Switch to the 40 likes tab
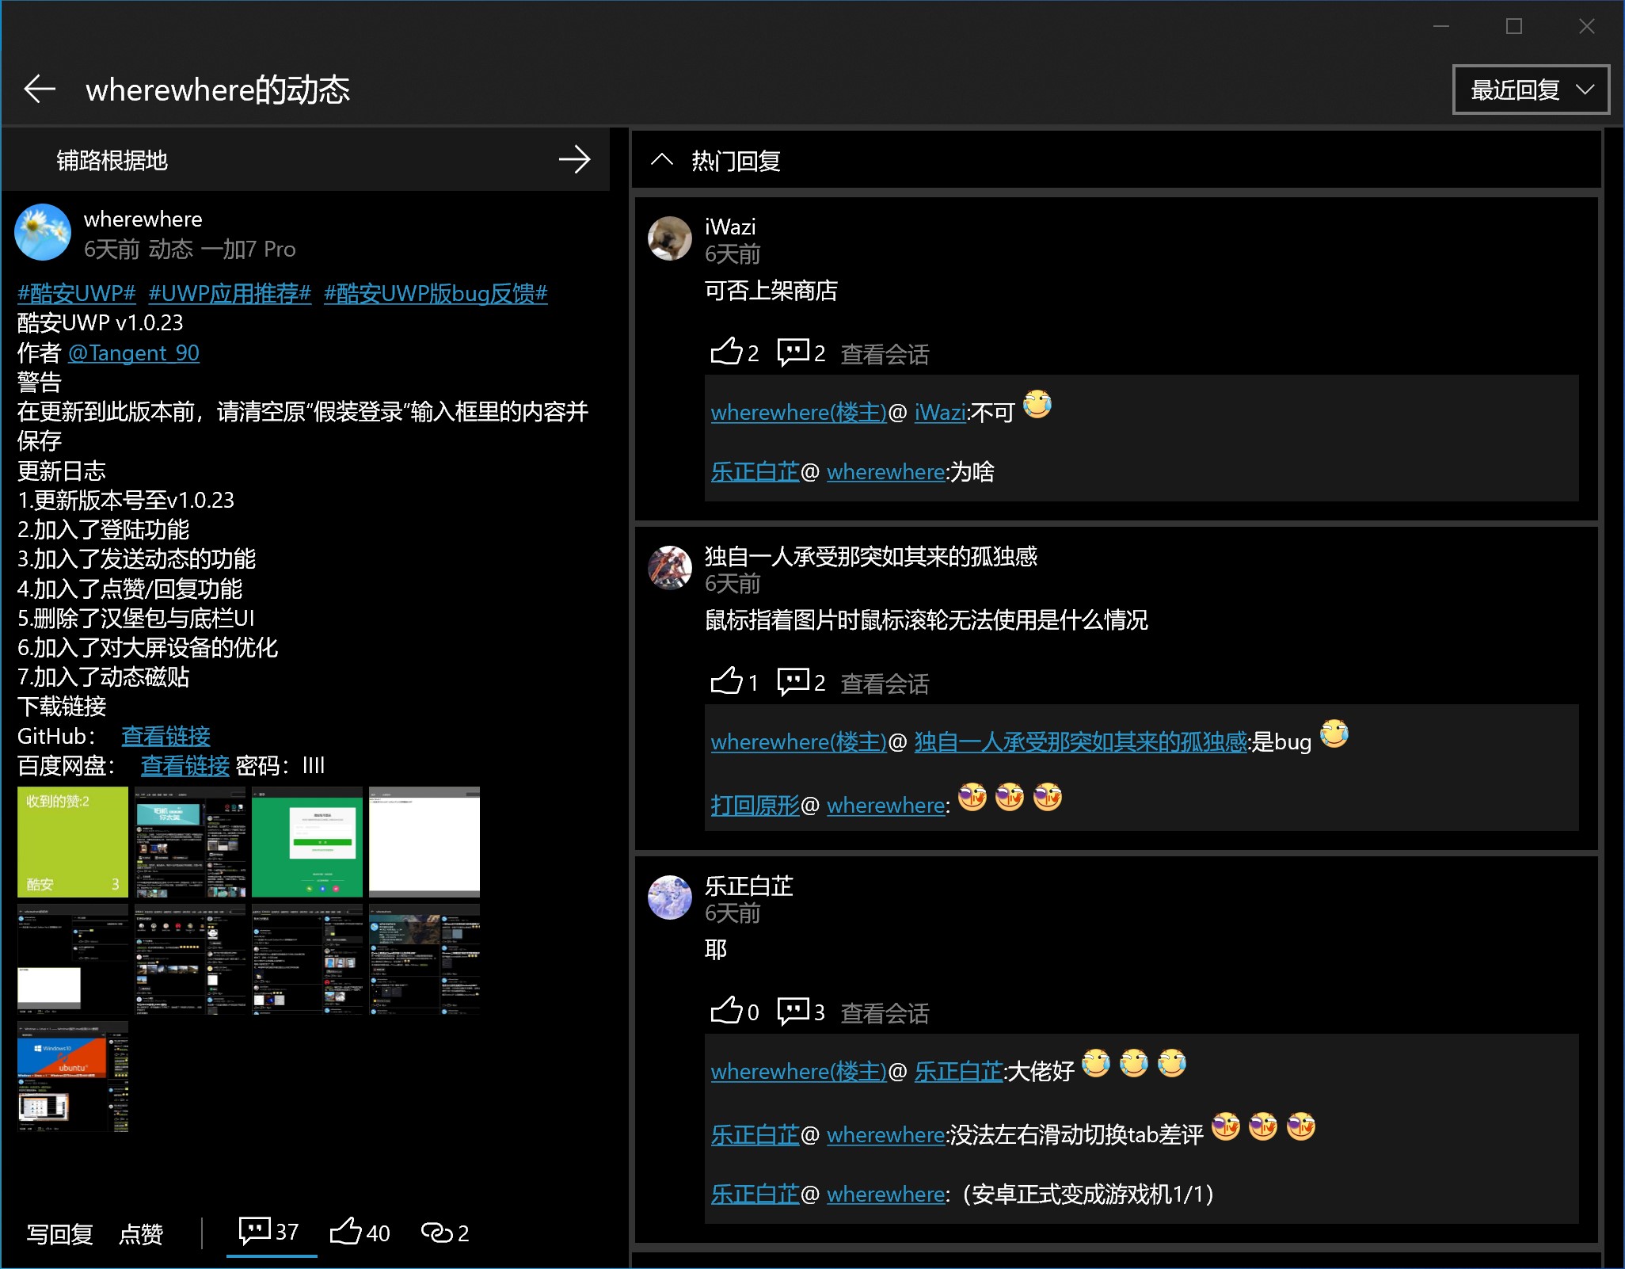 tap(360, 1233)
